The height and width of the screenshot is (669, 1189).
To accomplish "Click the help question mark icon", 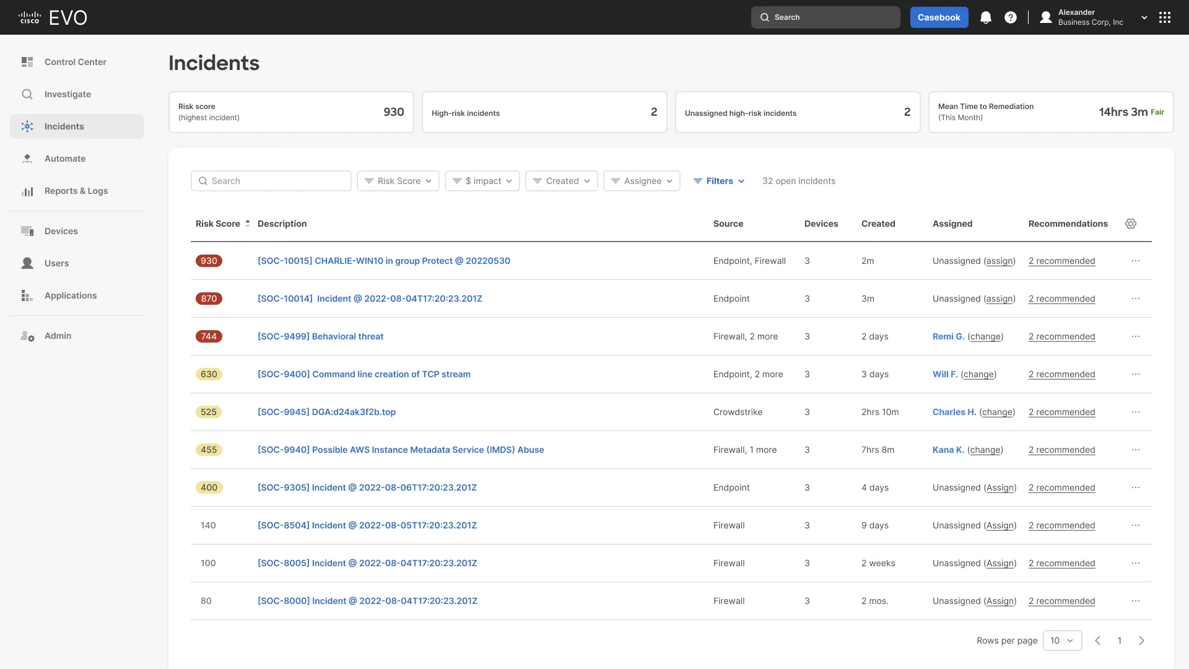I will [x=1011, y=17].
